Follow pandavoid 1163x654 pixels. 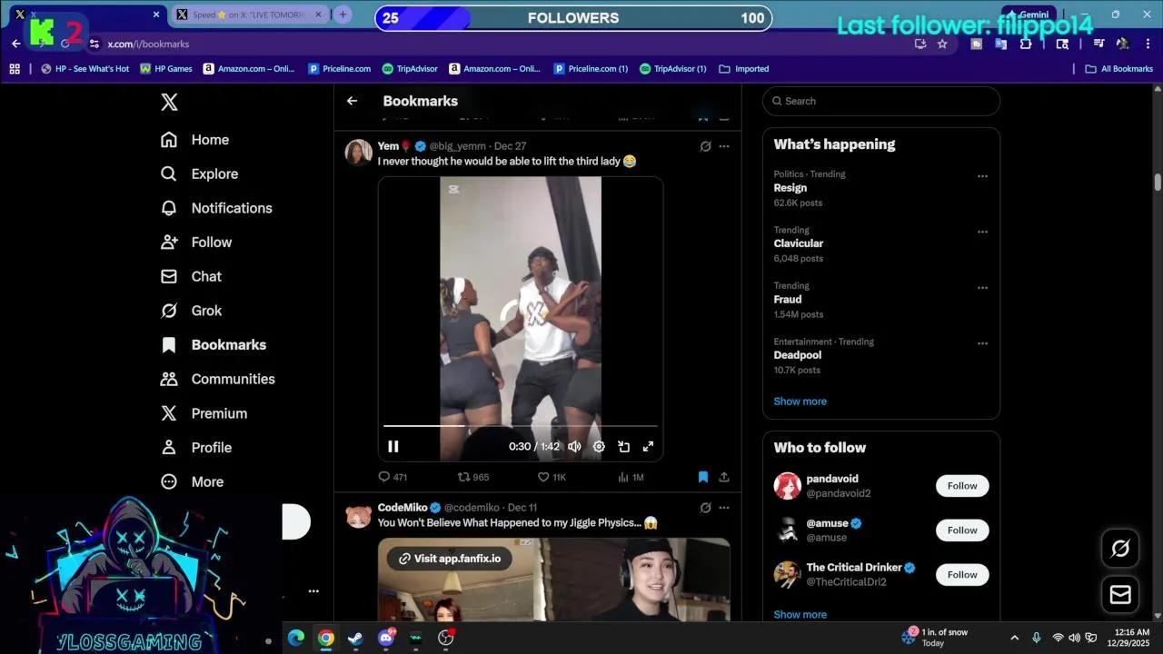(x=962, y=486)
